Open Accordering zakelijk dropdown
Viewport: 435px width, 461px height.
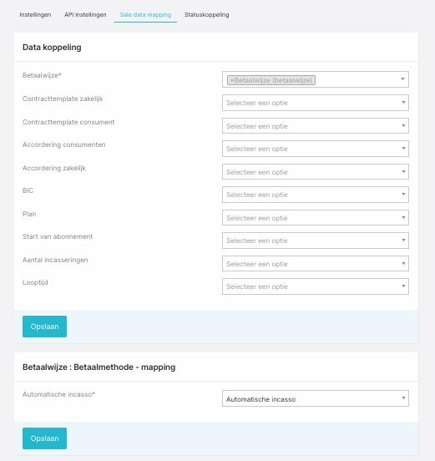tap(316, 172)
